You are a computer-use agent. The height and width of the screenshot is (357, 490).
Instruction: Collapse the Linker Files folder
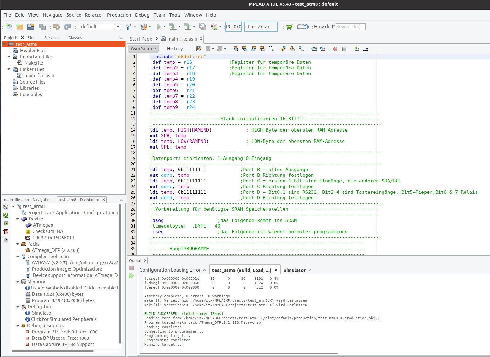(9, 69)
